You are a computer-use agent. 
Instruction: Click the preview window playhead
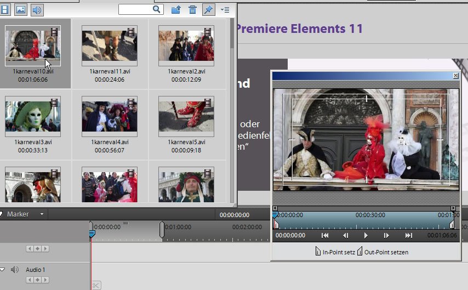[275, 214]
